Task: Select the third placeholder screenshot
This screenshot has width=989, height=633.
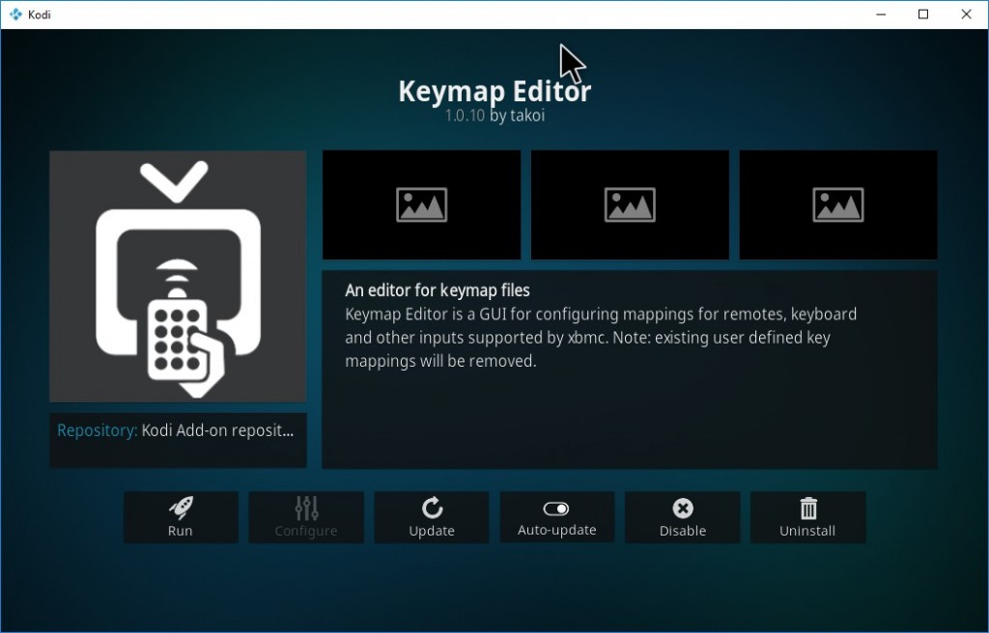Action: 837,204
